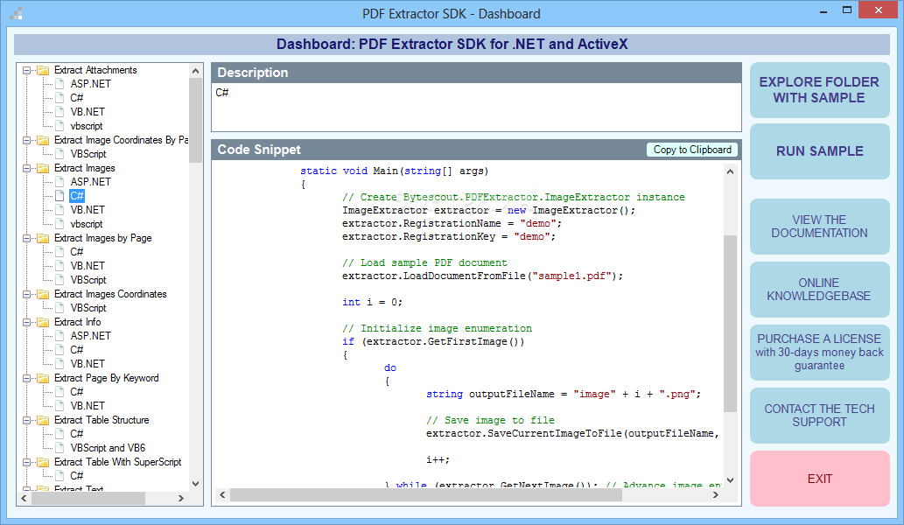The height and width of the screenshot is (525, 904).
Task: Select C# sample under Extract Table With SuperScript
Action: click(77, 476)
